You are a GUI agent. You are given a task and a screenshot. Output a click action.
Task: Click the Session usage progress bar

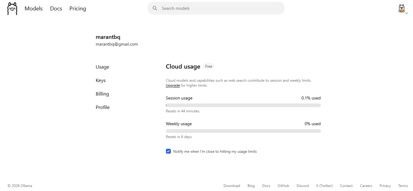coord(243,105)
